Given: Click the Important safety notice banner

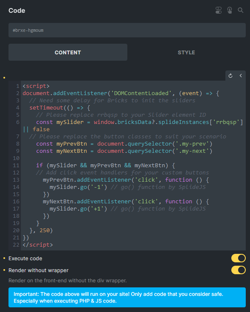Looking at the screenshot, I should click(127, 297).
